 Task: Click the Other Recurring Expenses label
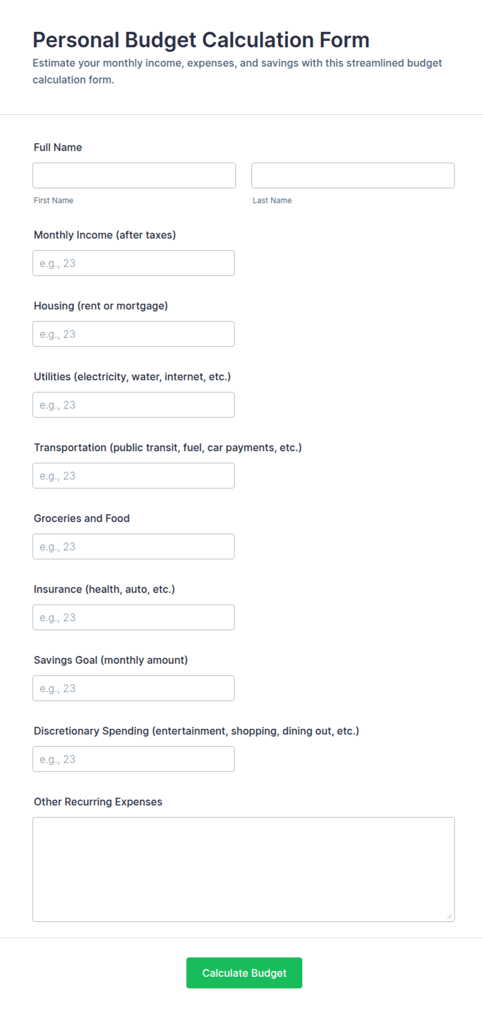98,802
